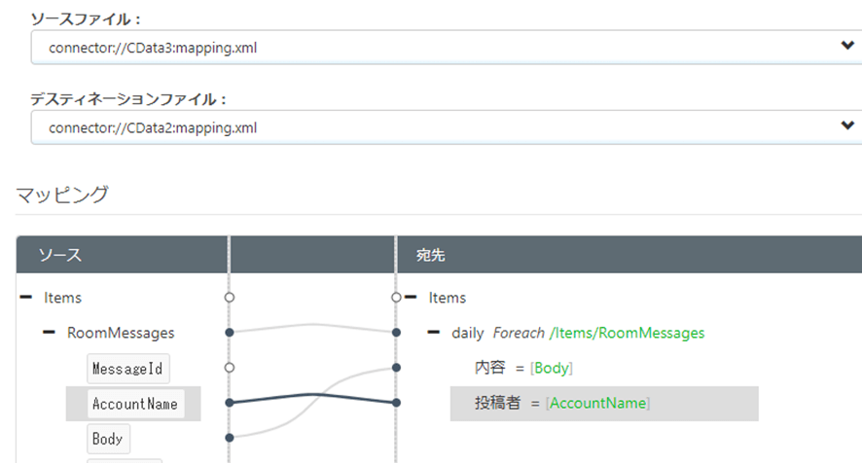The image size is (862, 463).
Task: Collapse the source RoomMessages node
Action: click(x=50, y=333)
